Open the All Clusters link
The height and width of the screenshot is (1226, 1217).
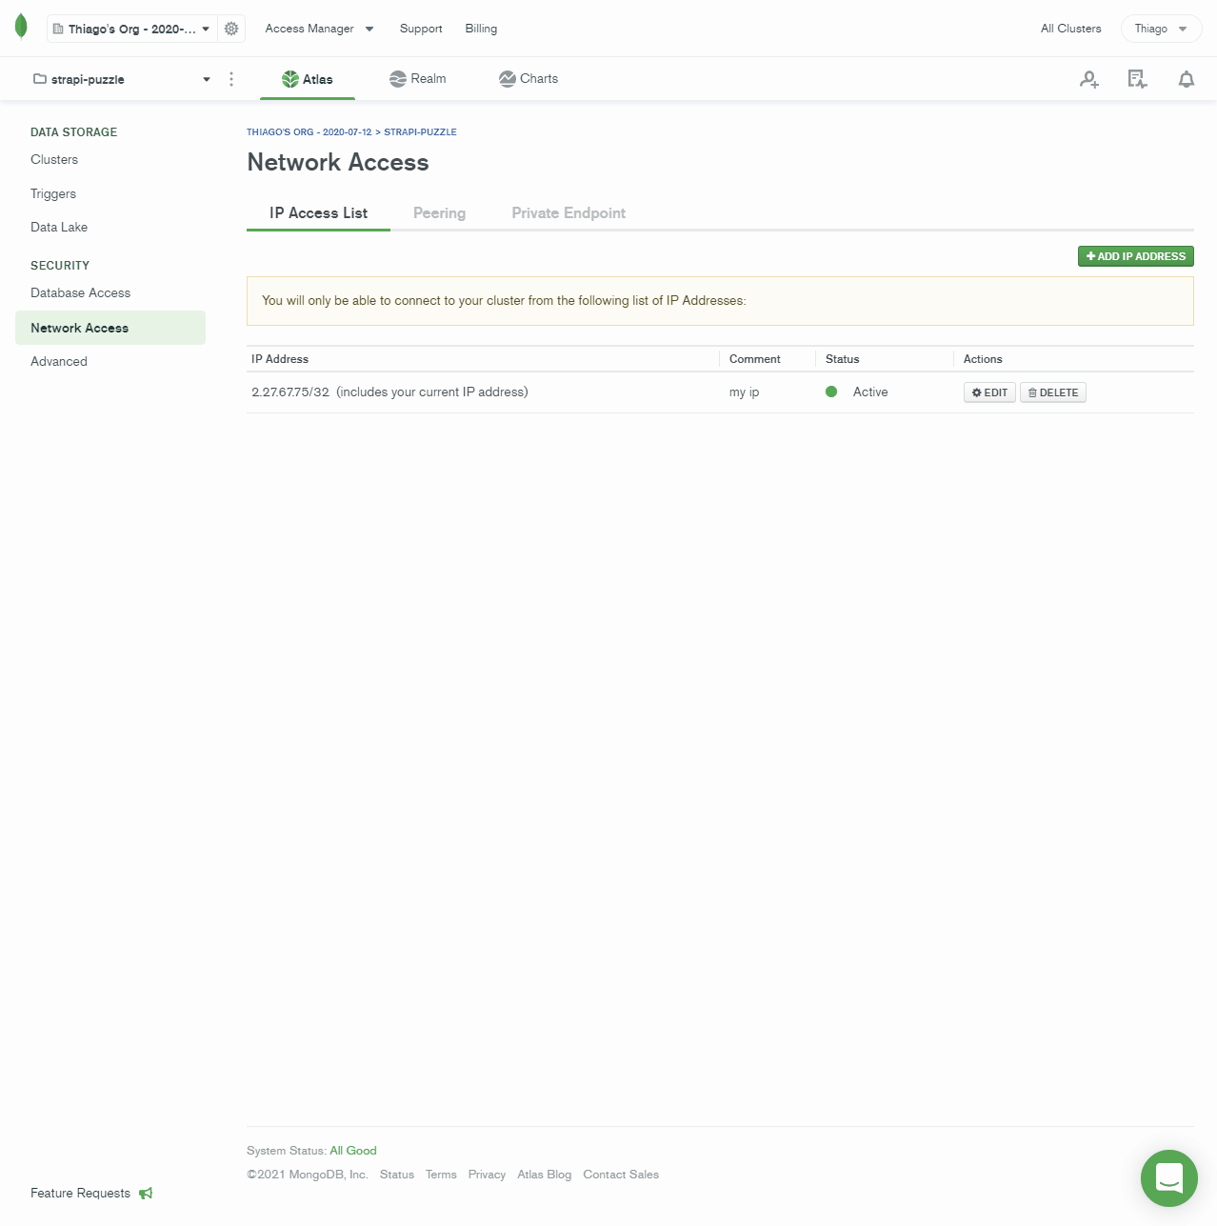tap(1070, 29)
